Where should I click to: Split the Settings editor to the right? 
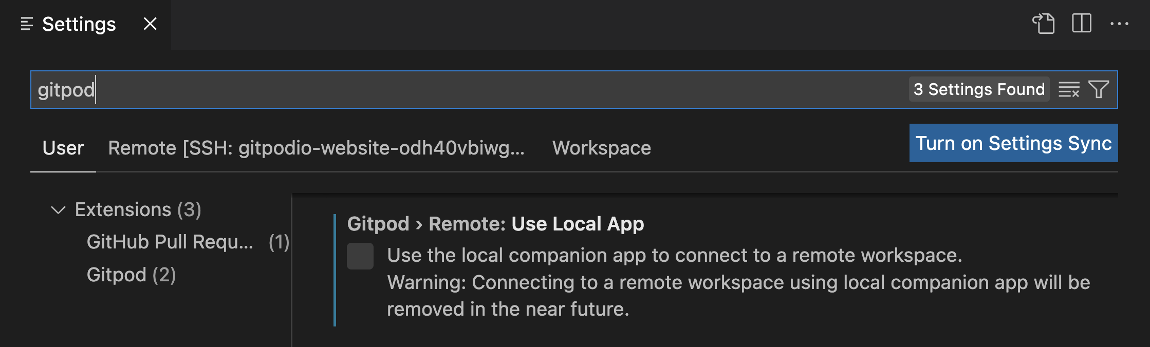click(1082, 24)
